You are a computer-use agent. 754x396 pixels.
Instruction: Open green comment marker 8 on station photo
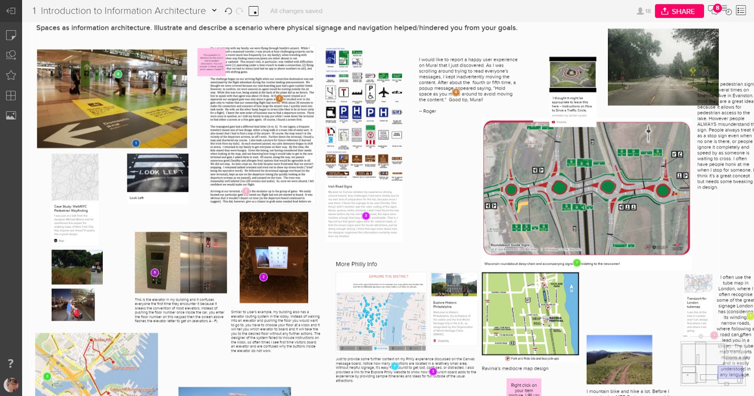(x=118, y=74)
